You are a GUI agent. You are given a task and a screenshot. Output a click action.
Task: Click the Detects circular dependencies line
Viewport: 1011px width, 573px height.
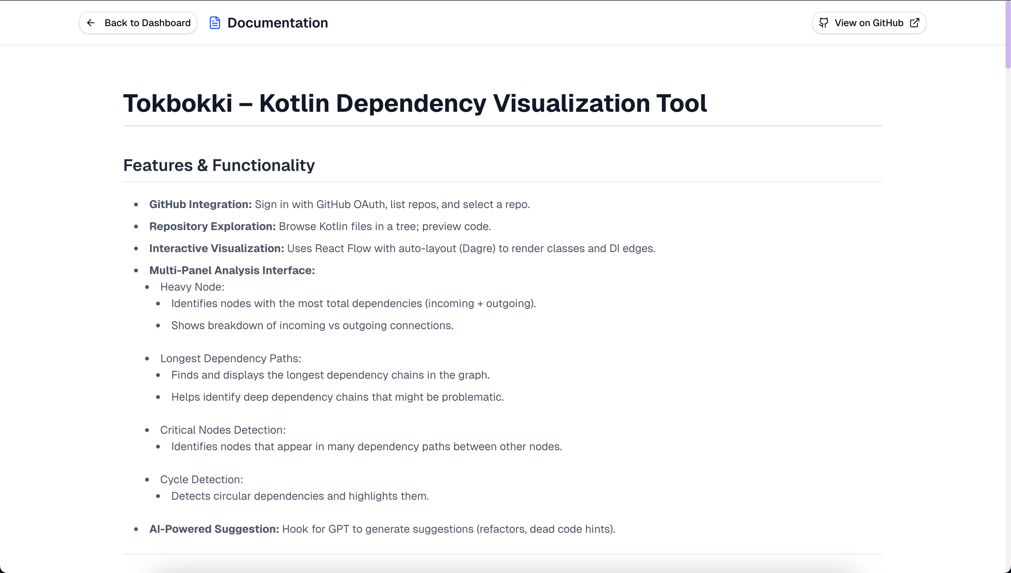point(300,496)
